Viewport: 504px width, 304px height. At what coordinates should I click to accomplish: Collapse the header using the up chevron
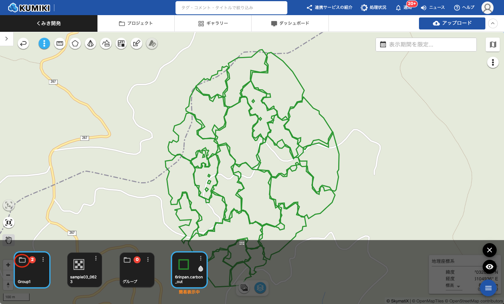[x=493, y=23]
